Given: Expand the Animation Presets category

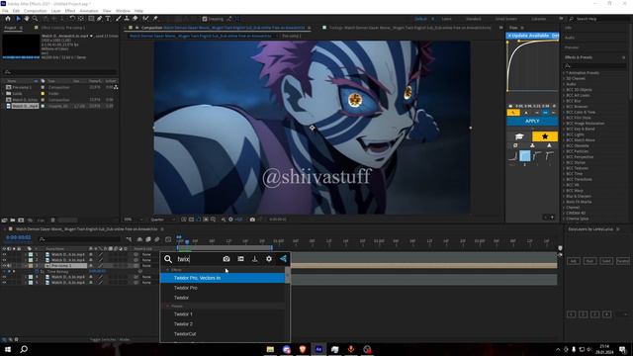Looking at the screenshot, I should [x=564, y=73].
